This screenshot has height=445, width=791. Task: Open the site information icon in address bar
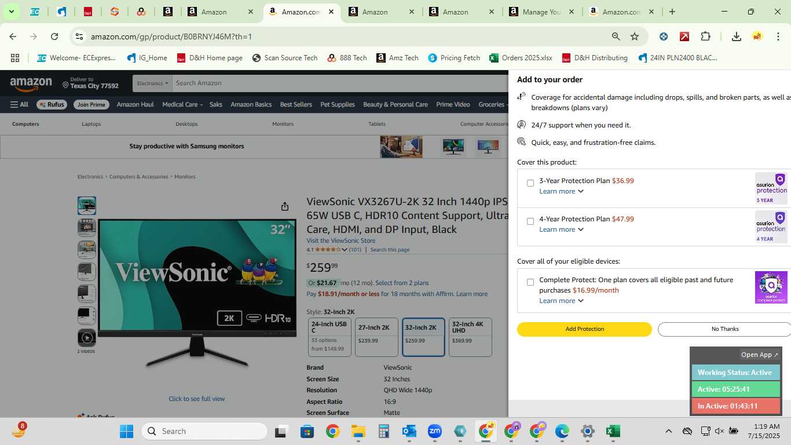pos(79,37)
